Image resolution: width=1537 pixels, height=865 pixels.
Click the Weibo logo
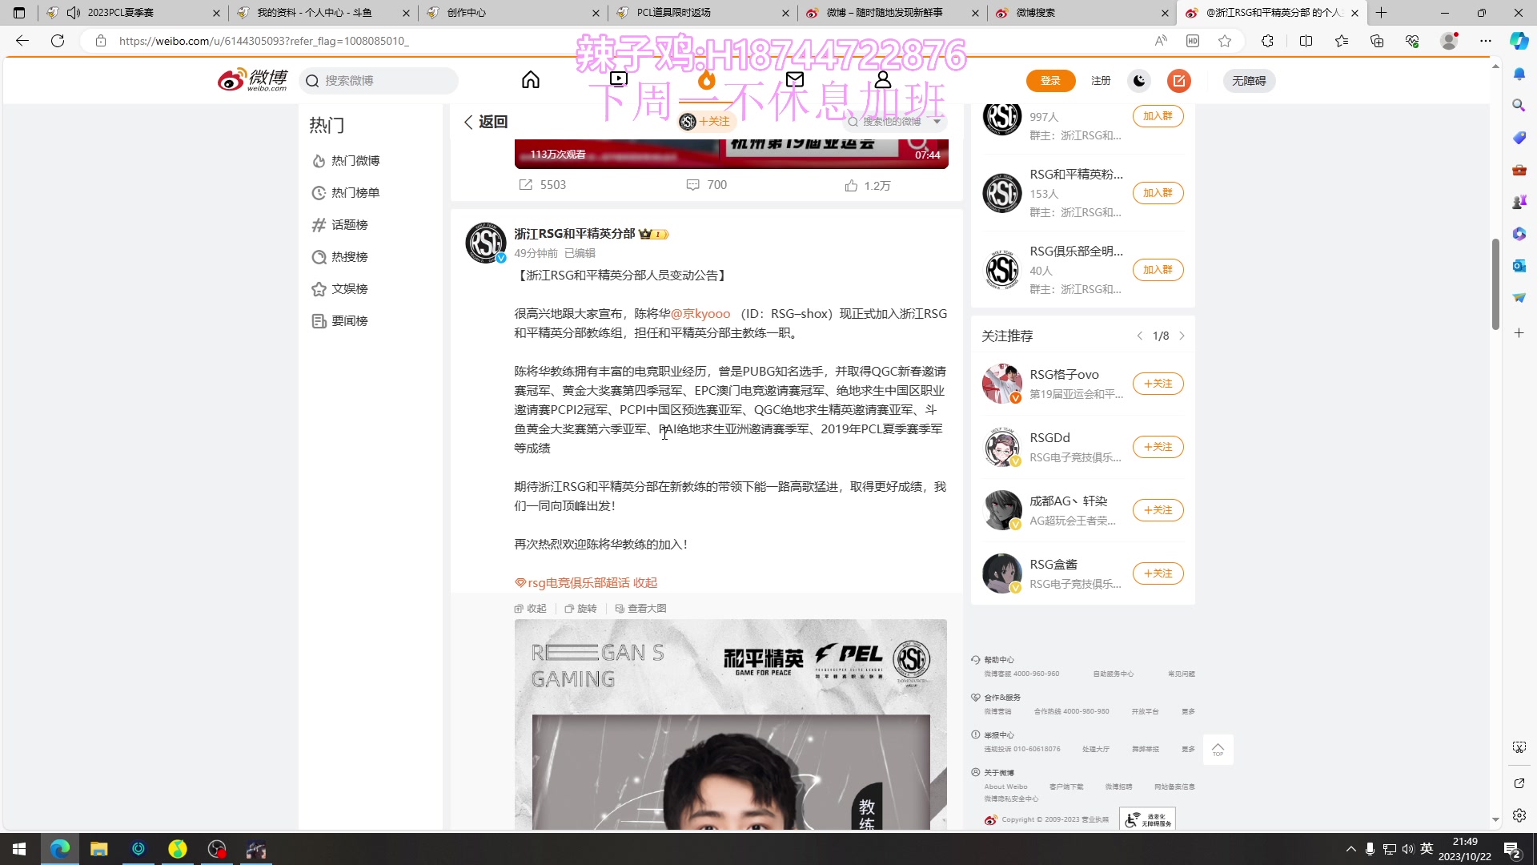pyautogui.click(x=252, y=80)
